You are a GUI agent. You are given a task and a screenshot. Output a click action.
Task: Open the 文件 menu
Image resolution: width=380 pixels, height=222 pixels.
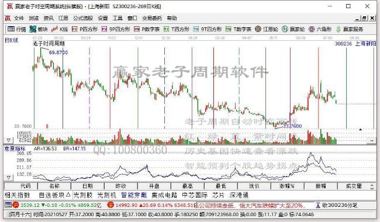tap(19, 18)
